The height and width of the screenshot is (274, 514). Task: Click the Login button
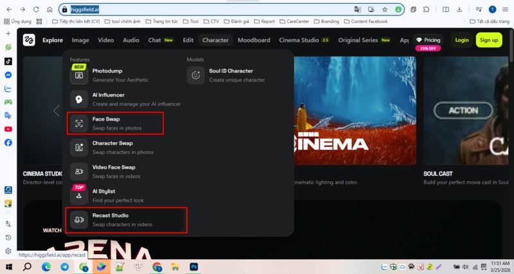[x=462, y=40]
